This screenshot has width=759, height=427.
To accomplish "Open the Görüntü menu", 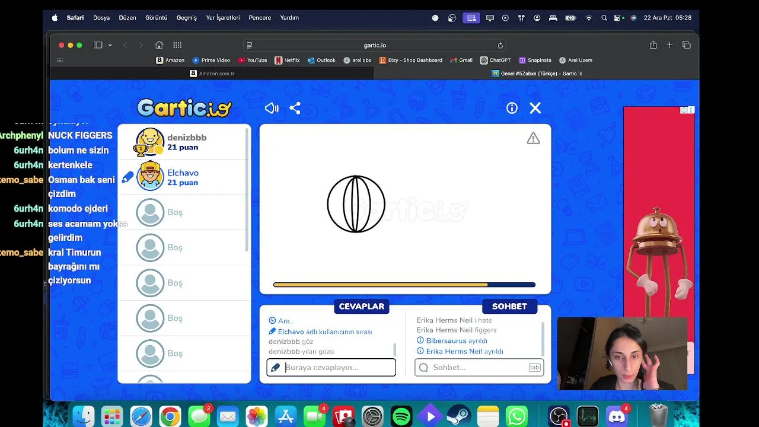I will pos(157,18).
